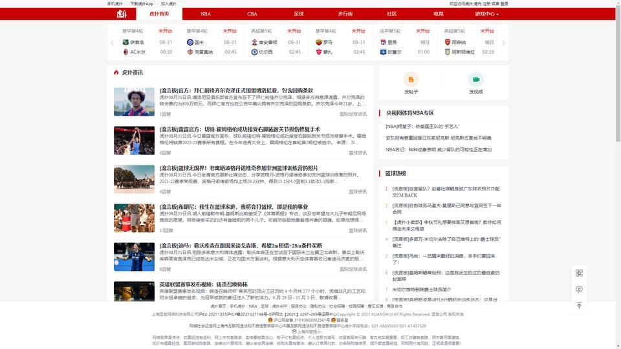The width and height of the screenshot is (621, 349).
Task: Click the 罗马 team crest
Action: point(319,42)
